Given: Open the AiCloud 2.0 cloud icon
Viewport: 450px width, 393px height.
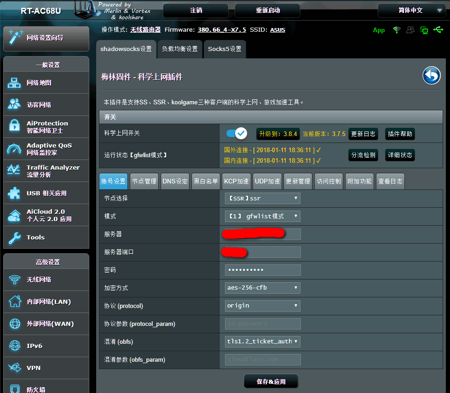Looking at the screenshot, I should (x=14, y=215).
